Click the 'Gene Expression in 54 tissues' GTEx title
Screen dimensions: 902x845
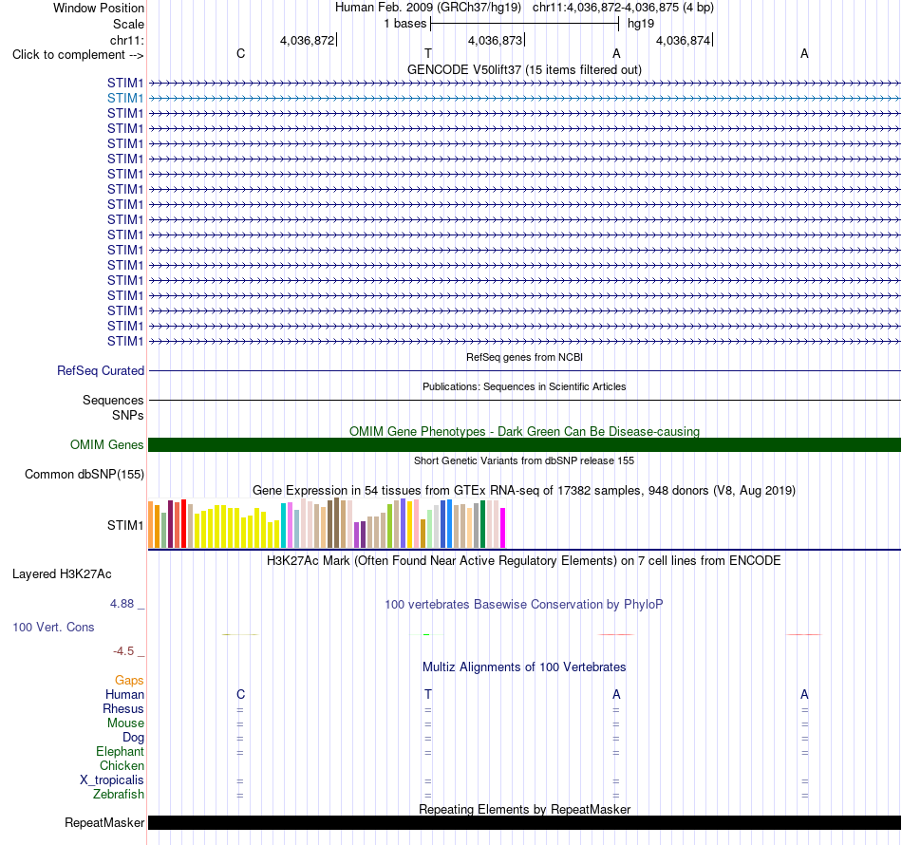(x=524, y=491)
